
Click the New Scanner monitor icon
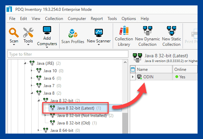99,33
